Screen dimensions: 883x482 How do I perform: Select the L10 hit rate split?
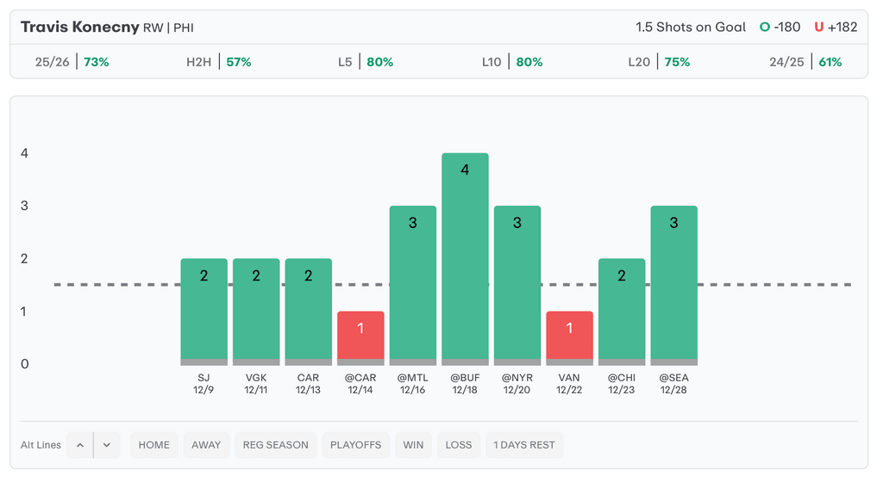coord(512,62)
